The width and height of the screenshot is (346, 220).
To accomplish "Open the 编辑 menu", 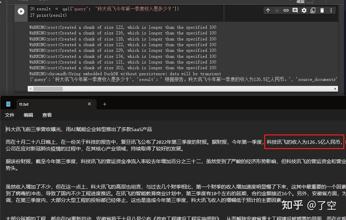I will (x=28, y=115).
